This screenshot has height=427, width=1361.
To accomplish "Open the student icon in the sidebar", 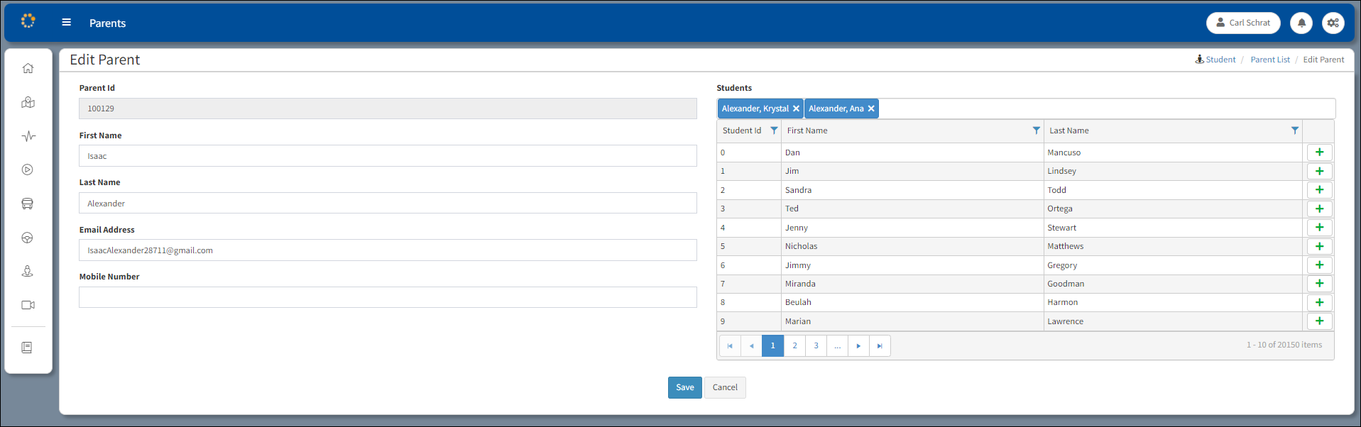I will (28, 271).
